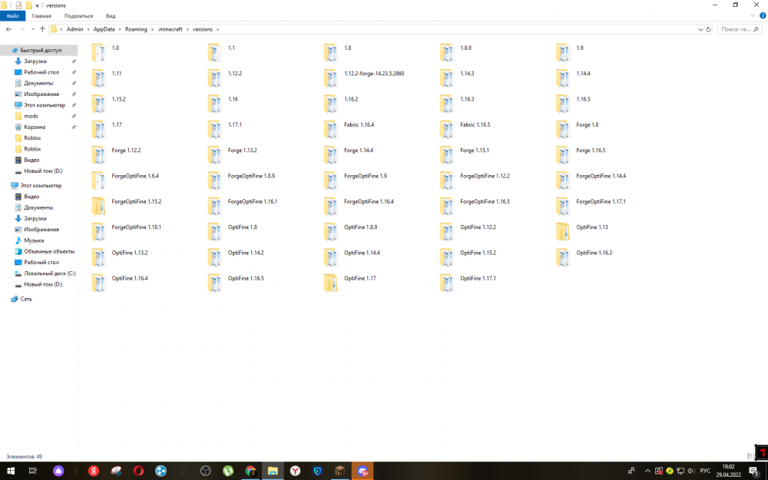Click the 1.17.1 folder icon
Image resolution: width=768 pixels, height=480 pixels.
214,129
